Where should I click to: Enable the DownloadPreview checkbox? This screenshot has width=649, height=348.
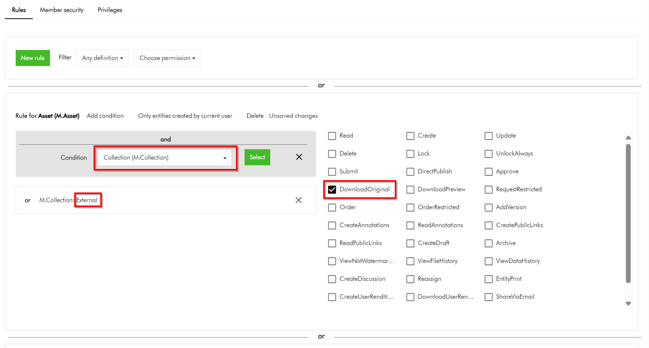click(x=410, y=189)
